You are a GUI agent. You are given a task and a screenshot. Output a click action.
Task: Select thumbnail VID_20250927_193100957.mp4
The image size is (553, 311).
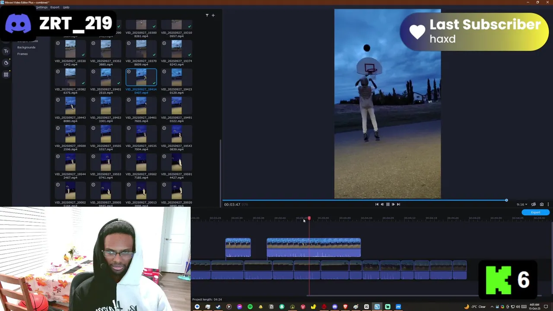177,25
